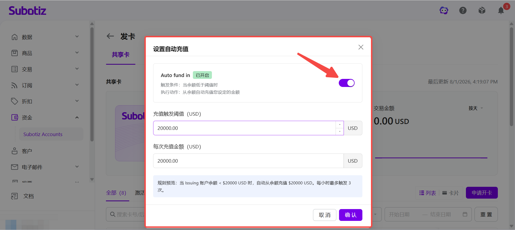This screenshot has height=230, width=515.
Task: Switch to 卡片 card view
Action: tap(451, 193)
